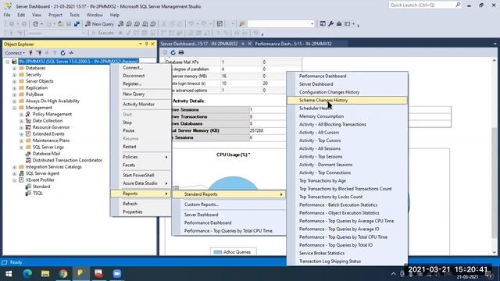Expand the Databases node
The height and width of the screenshot is (281, 500).
(14, 68)
